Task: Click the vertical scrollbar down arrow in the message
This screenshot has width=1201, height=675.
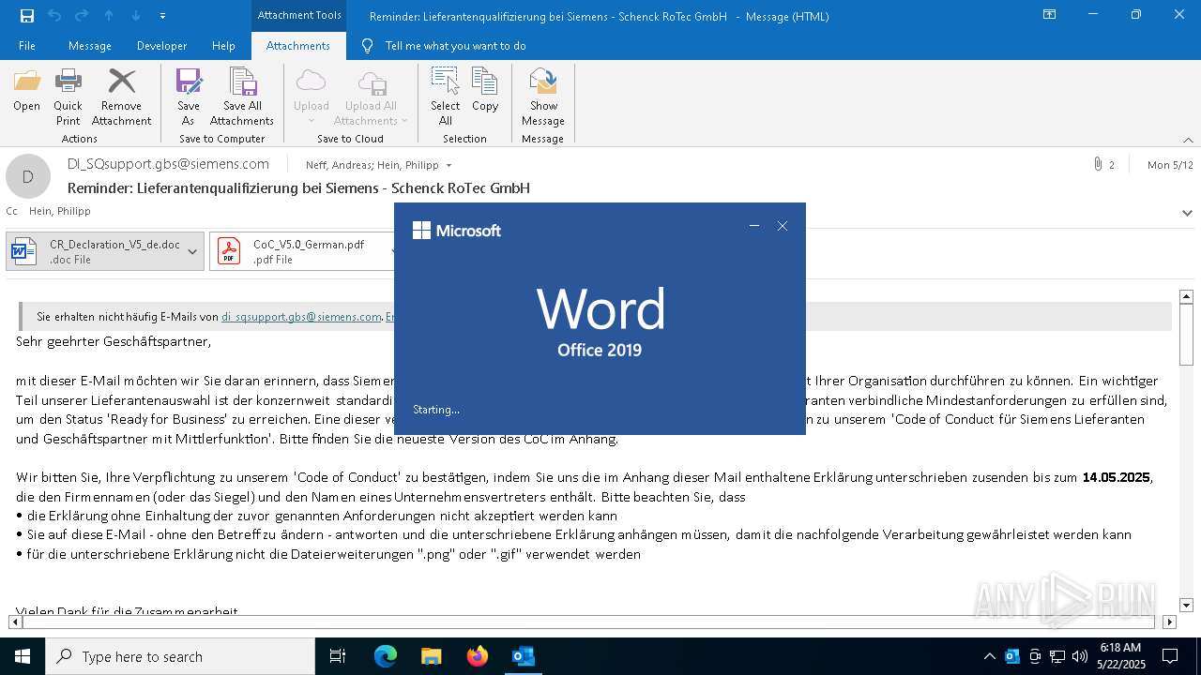Action: click(x=1186, y=606)
